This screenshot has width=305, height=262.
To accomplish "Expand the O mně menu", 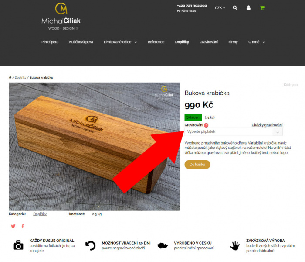I will (257, 42).
